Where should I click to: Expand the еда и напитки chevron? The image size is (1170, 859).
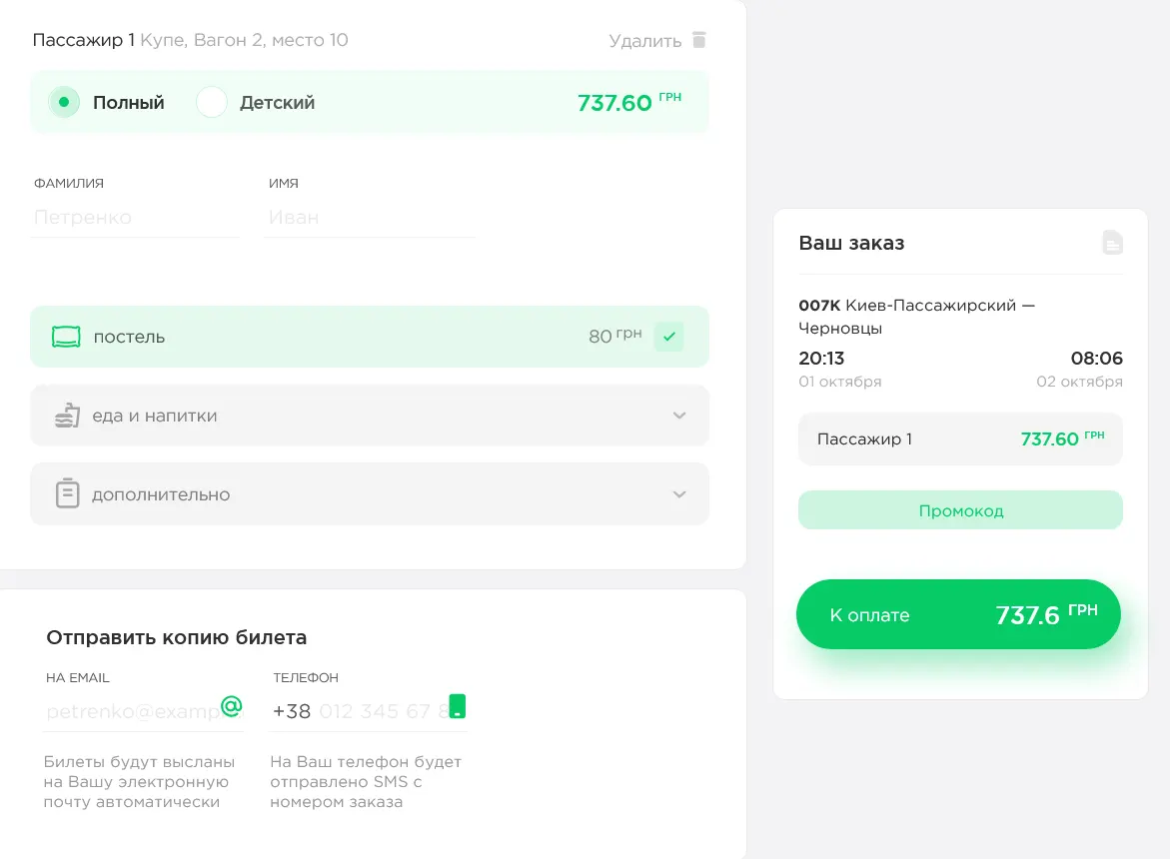[679, 416]
